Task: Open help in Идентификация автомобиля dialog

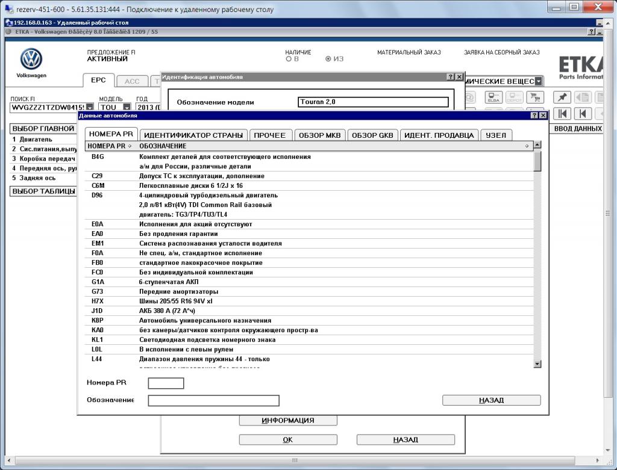Action: [x=451, y=77]
